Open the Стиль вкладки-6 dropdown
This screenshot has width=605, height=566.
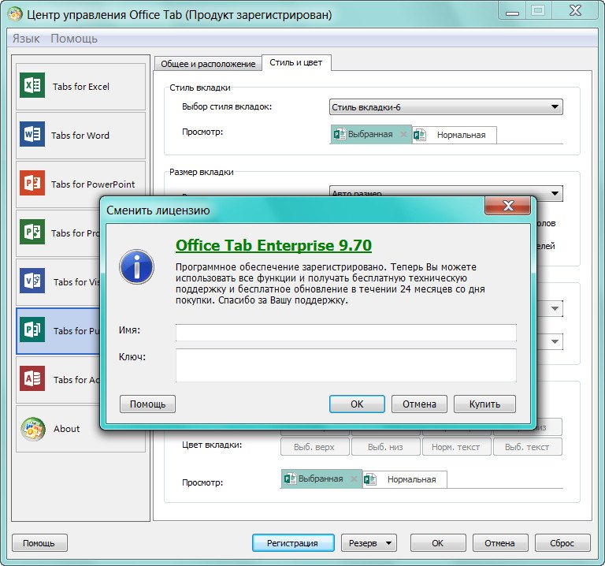tap(446, 107)
